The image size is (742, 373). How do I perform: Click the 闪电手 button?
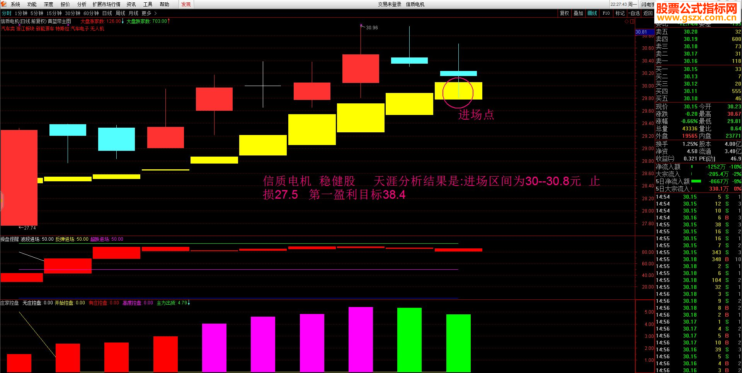(x=648, y=4)
